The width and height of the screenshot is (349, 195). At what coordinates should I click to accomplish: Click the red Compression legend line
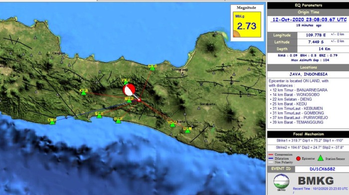(x=271, y=155)
